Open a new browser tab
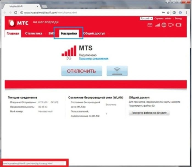Viewport: 192px width, 167px height. click(x=44, y=7)
